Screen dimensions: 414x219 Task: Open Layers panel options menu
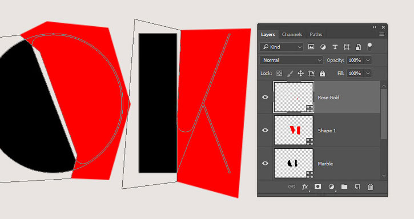(382, 34)
